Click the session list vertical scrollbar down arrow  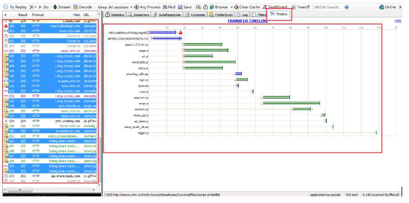point(99,184)
